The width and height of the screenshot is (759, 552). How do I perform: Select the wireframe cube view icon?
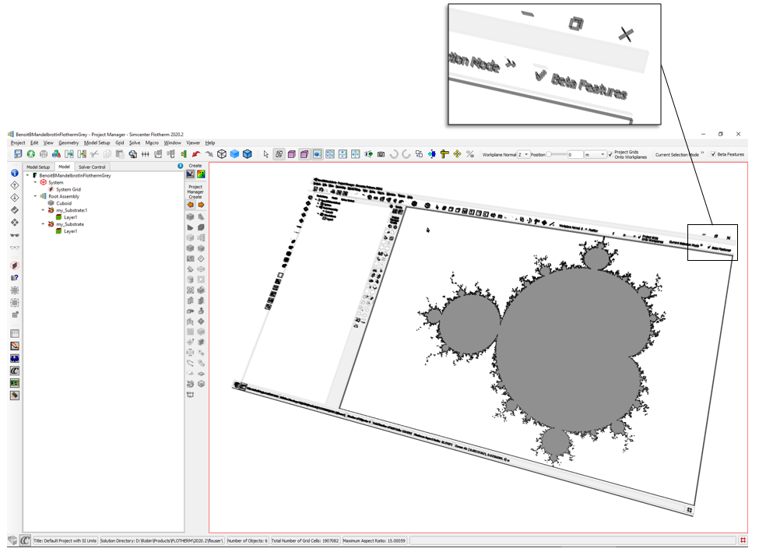tap(222, 154)
